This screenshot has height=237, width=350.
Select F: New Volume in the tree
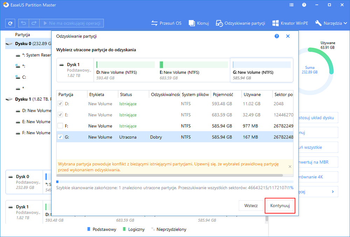pos(34,133)
